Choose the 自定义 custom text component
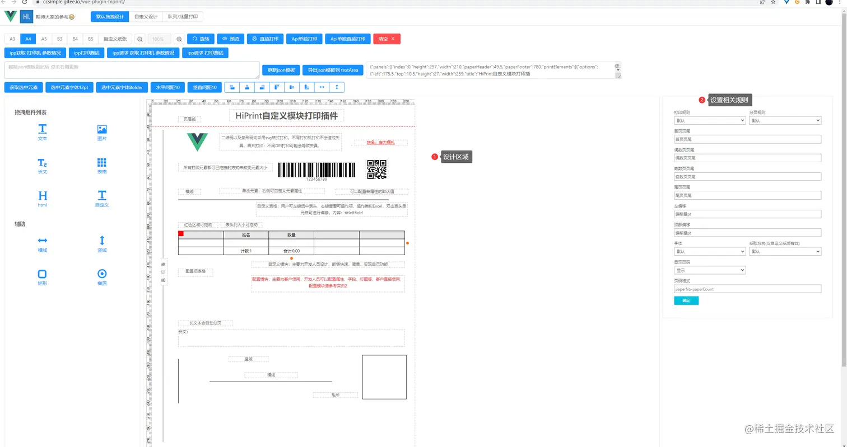This screenshot has width=847, height=447. click(102, 195)
